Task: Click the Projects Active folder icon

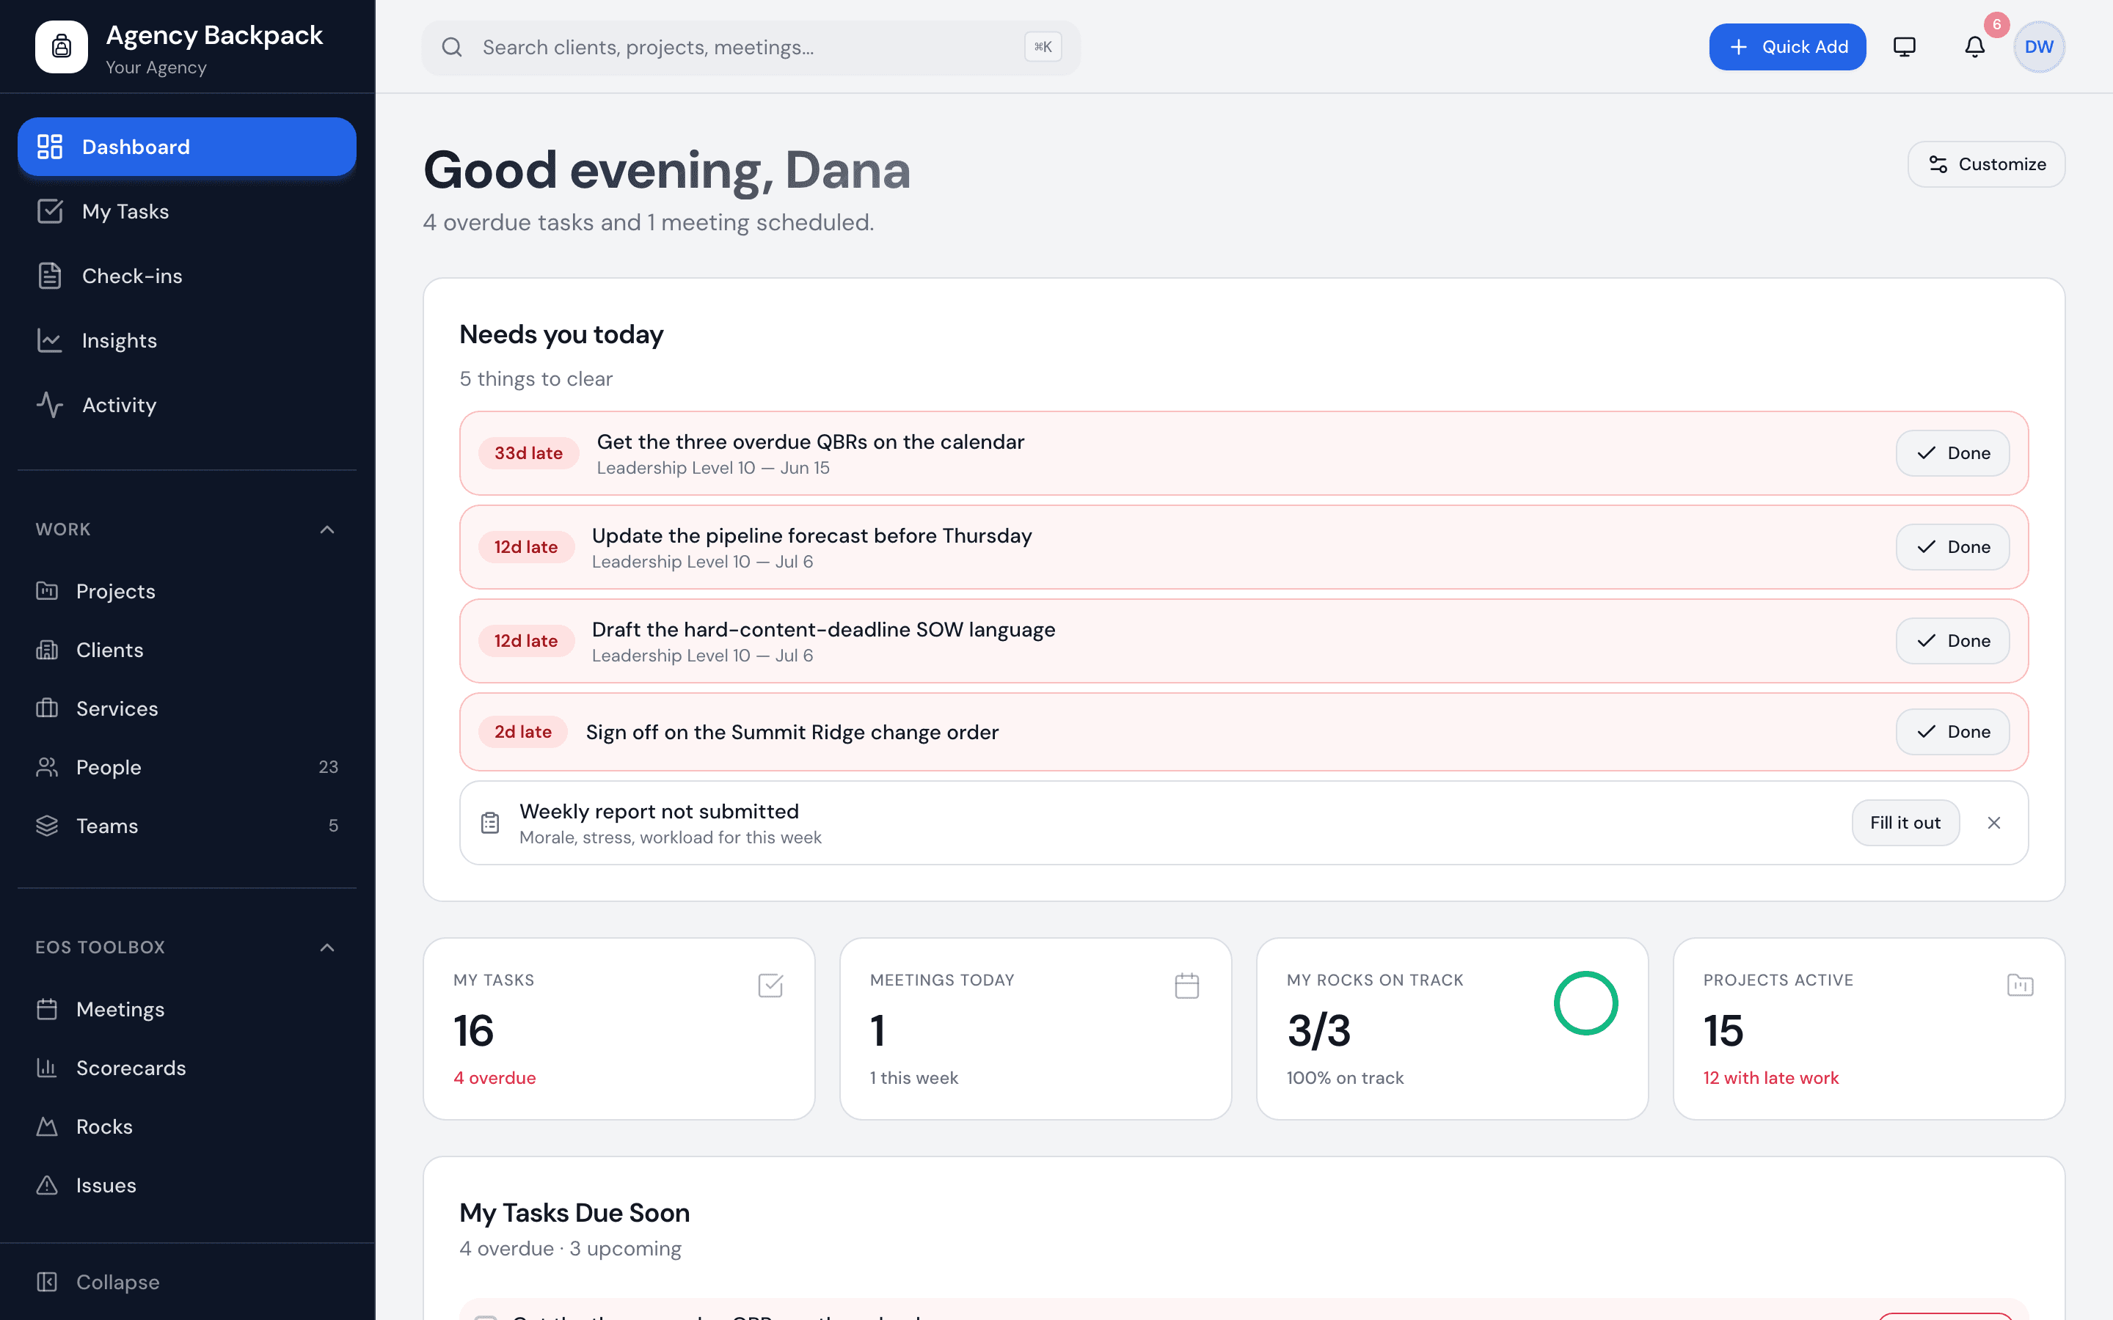Action: (2021, 986)
